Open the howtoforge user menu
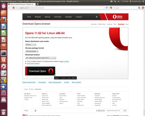 click(x=135, y=1)
